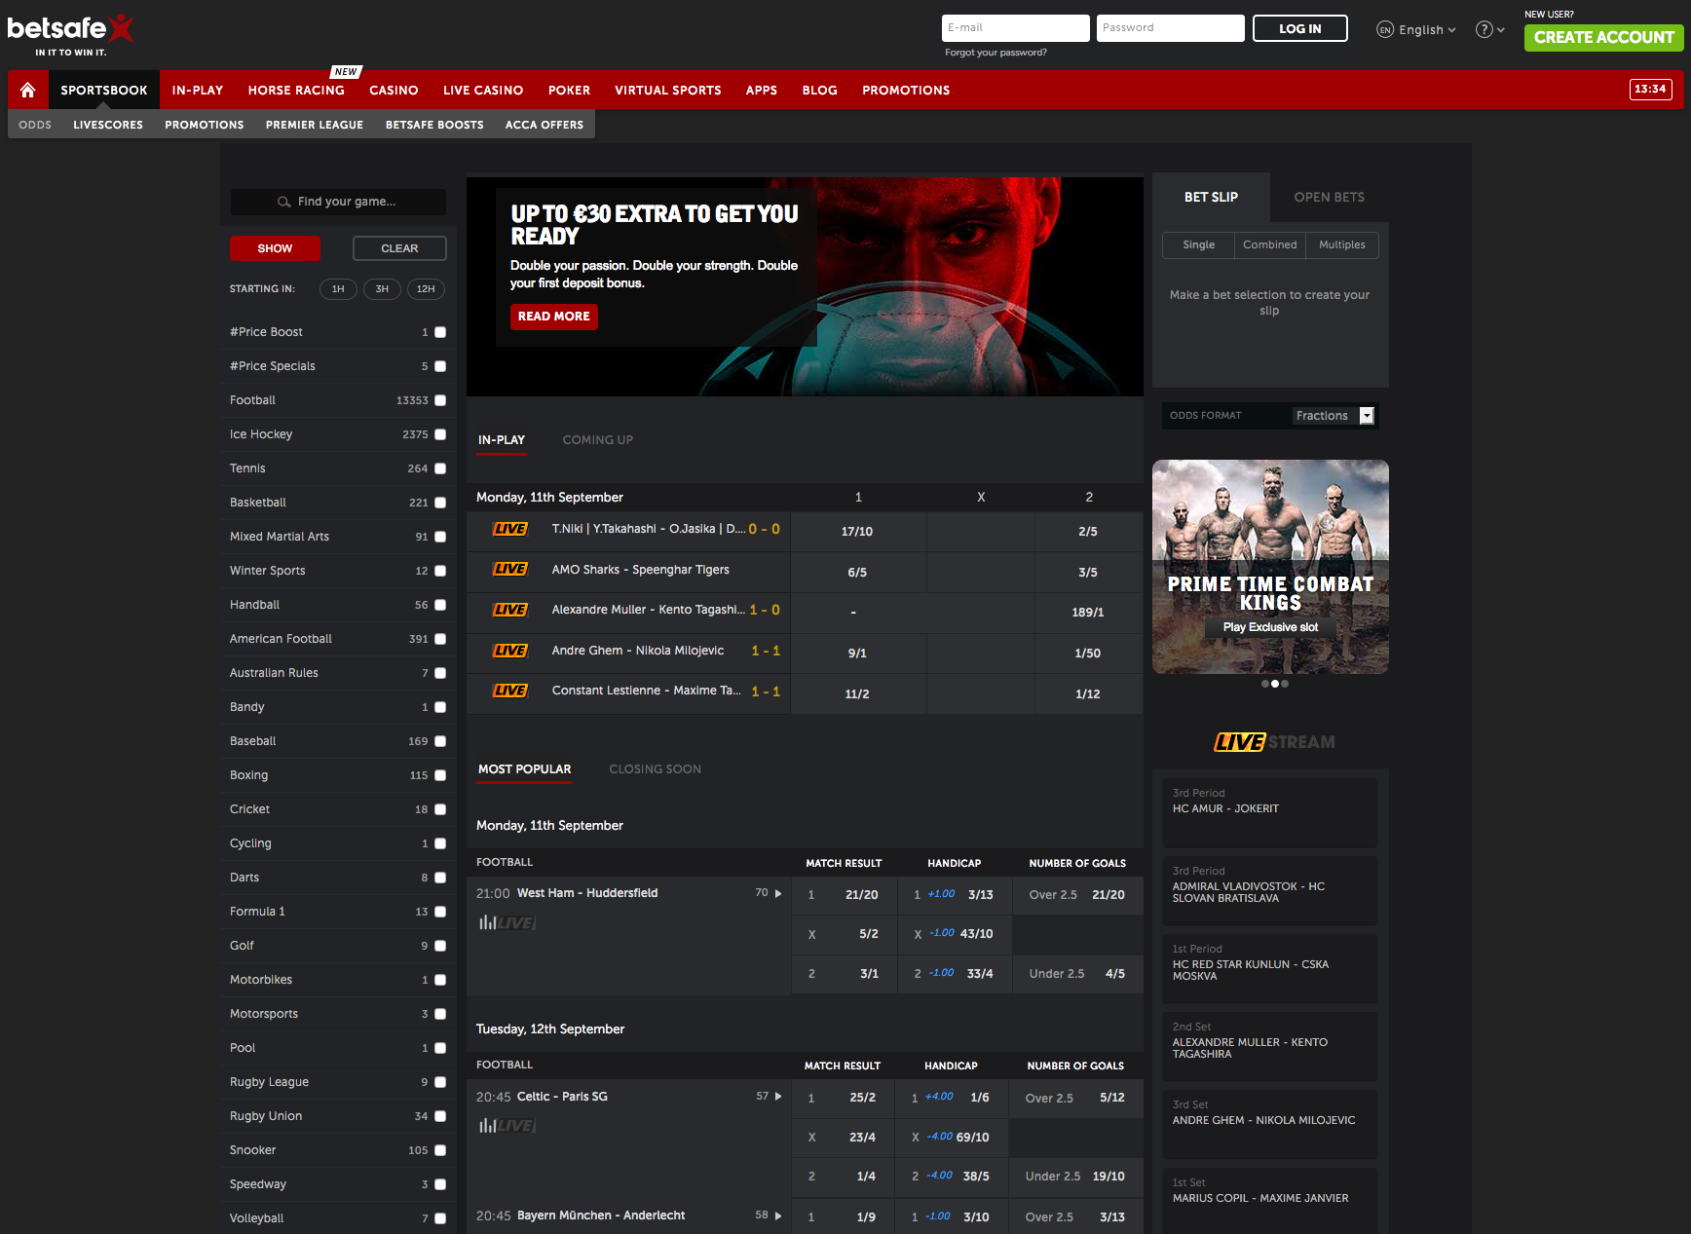
Task: Click the EN language globe icon
Action: coord(1385,29)
